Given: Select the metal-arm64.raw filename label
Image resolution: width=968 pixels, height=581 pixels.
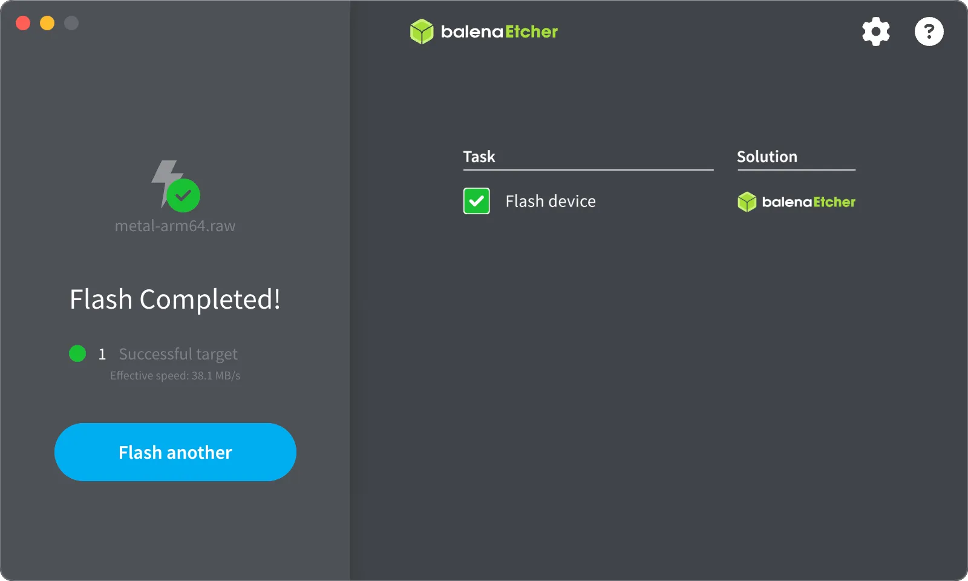Looking at the screenshot, I should coord(175,226).
